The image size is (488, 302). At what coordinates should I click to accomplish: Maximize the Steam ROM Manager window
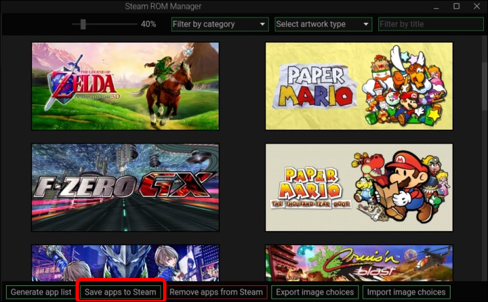[457, 6]
